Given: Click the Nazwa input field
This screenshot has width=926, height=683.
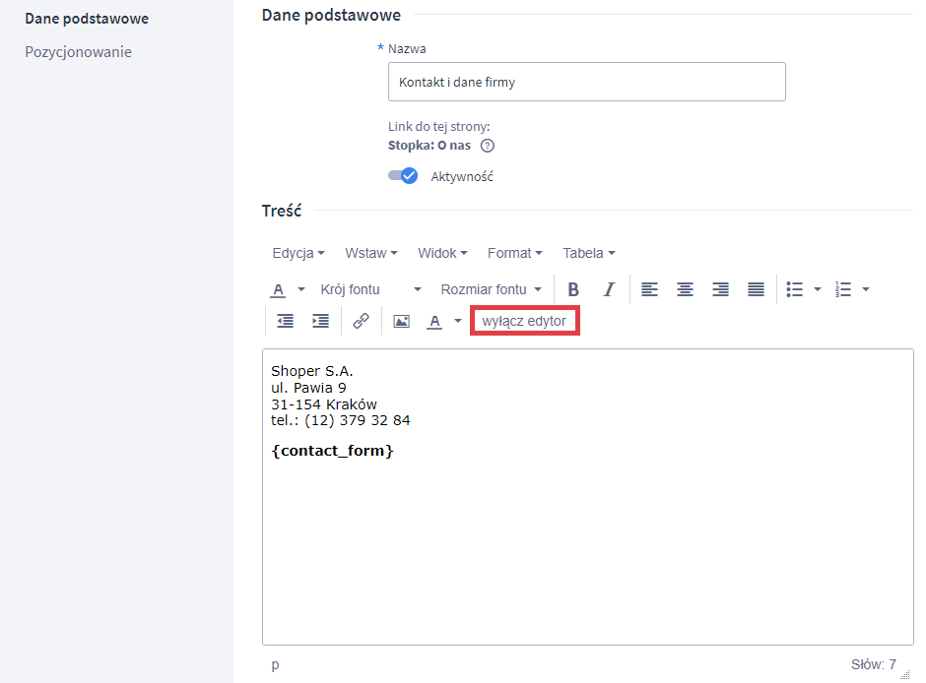Looking at the screenshot, I should point(586,83).
